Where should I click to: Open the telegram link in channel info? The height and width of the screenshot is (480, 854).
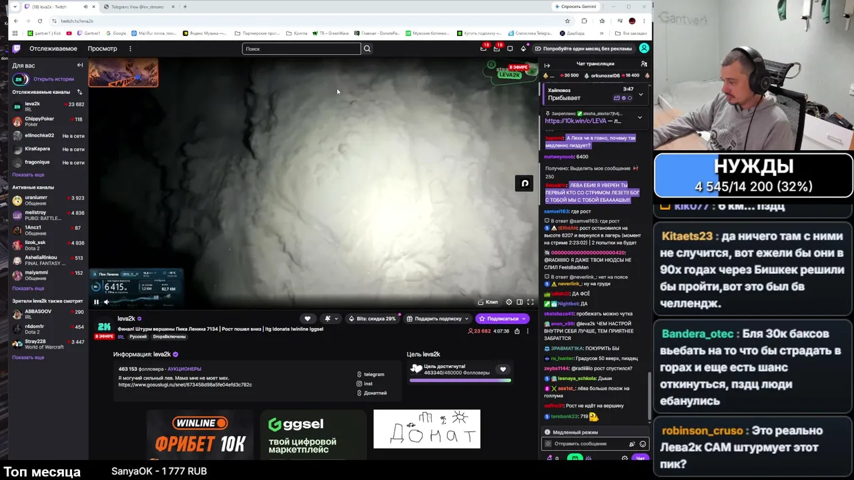pyautogui.click(x=370, y=375)
